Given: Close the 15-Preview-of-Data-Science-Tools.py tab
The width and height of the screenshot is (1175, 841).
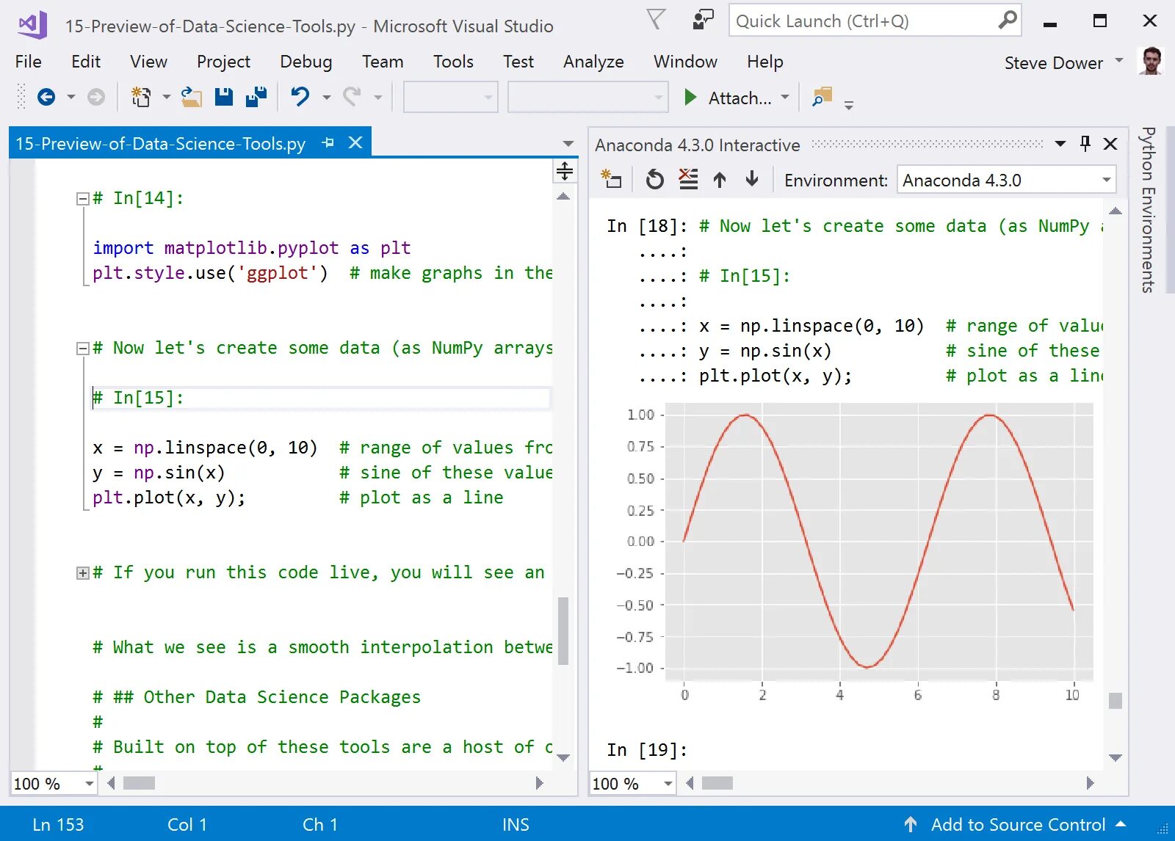Looking at the screenshot, I should point(355,142).
